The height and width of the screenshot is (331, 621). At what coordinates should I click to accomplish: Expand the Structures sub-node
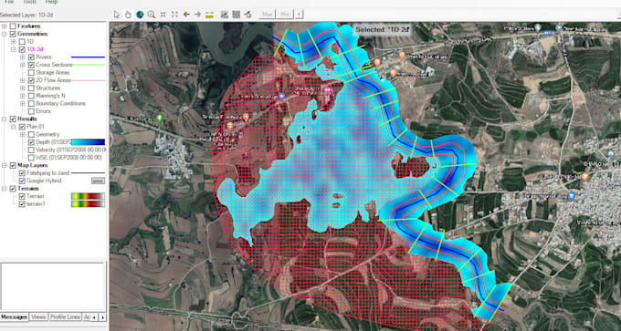(x=23, y=88)
